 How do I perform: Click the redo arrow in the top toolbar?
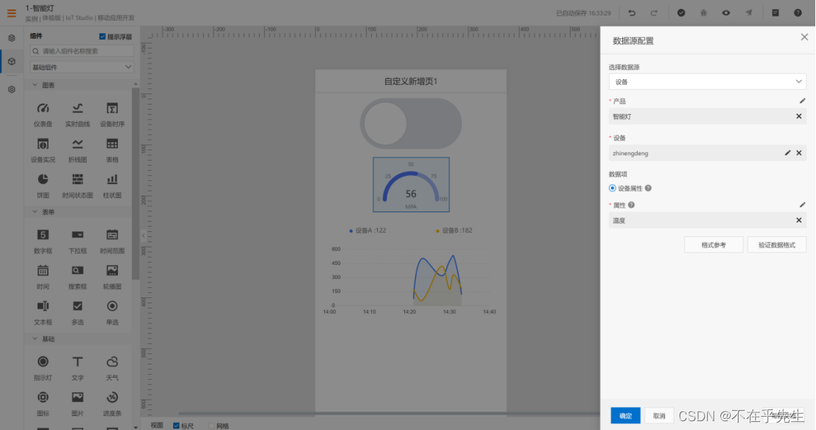pos(654,13)
